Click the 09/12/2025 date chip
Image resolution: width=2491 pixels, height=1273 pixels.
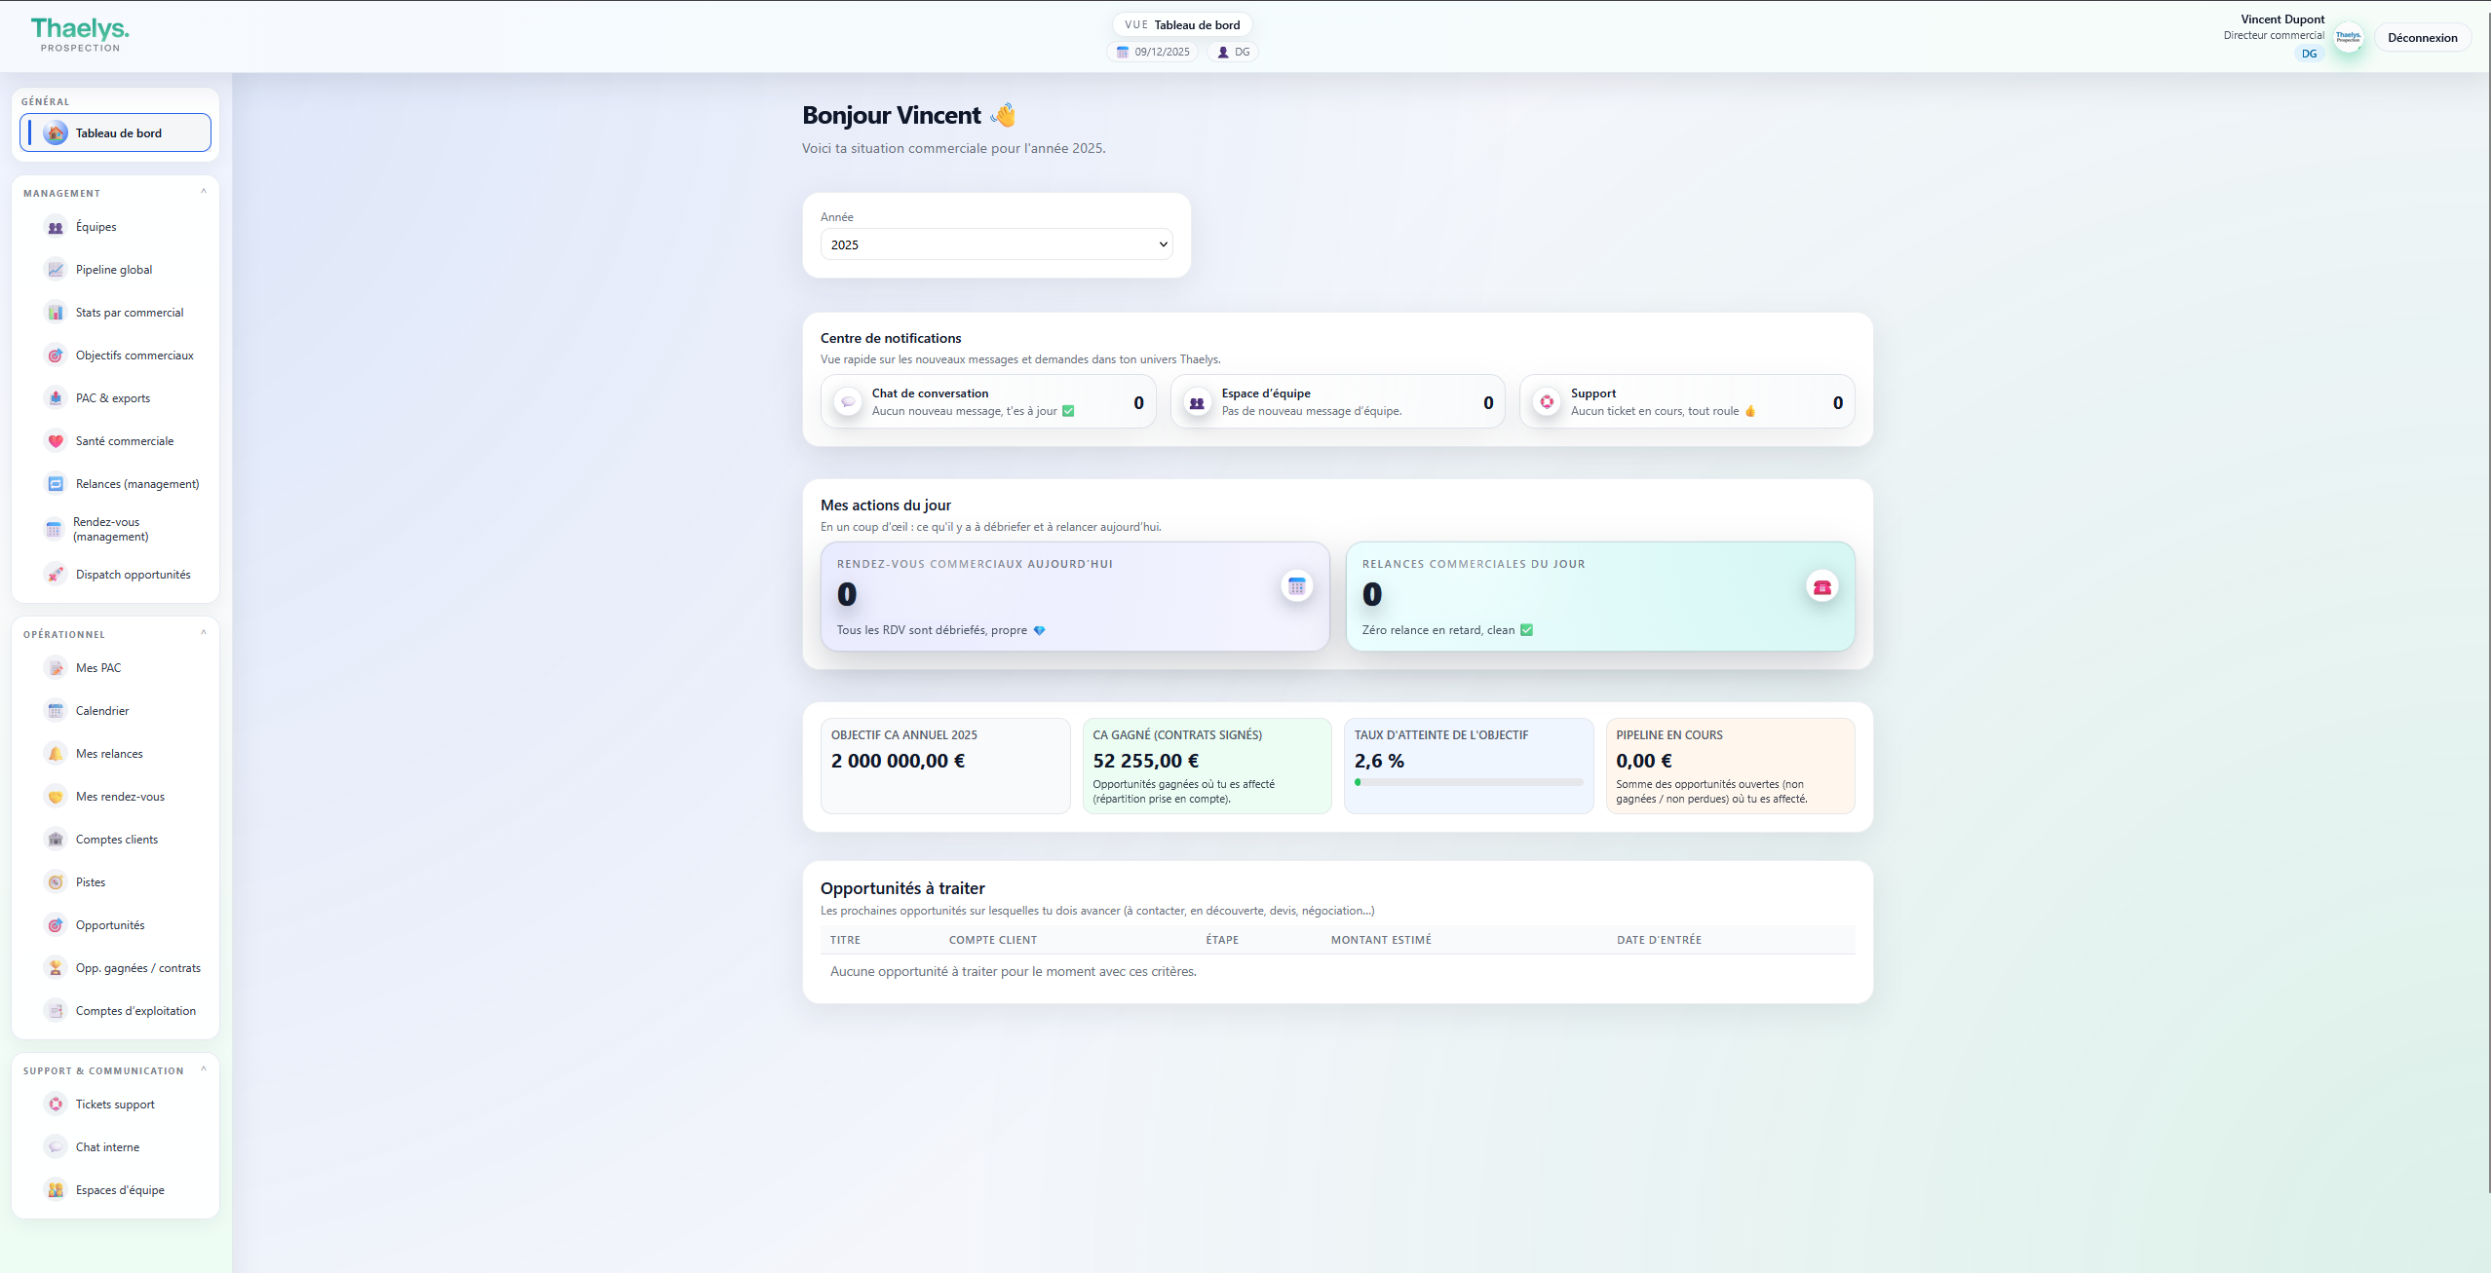tap(1153, 53)
